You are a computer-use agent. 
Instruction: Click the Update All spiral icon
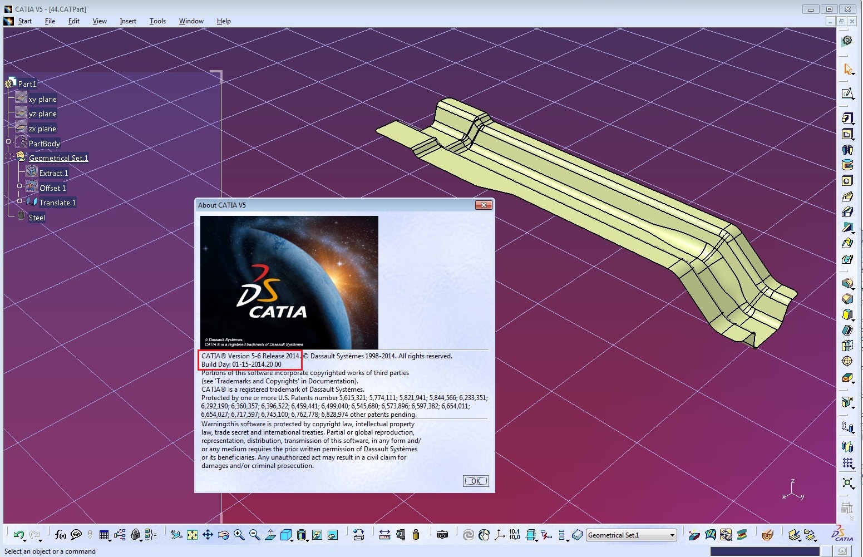469,535
